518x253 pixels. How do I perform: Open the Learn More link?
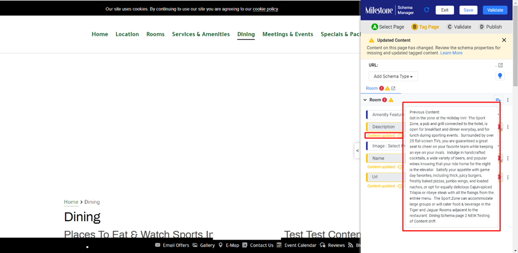point(452,53)
